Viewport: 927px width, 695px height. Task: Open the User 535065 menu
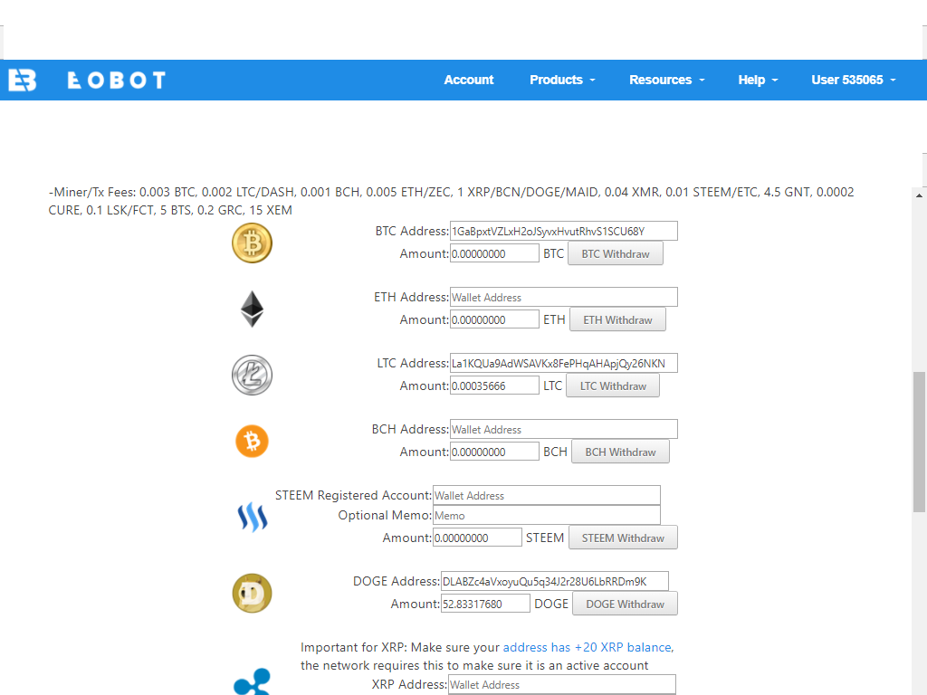(x=854, y=80)
